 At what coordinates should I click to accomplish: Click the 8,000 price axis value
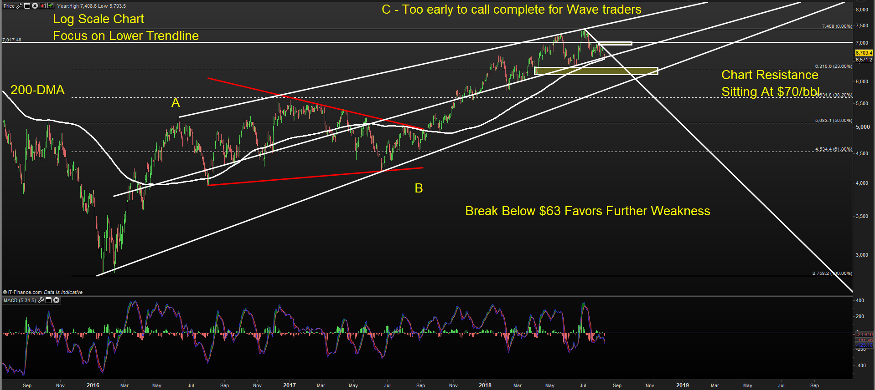click(862, 10)
